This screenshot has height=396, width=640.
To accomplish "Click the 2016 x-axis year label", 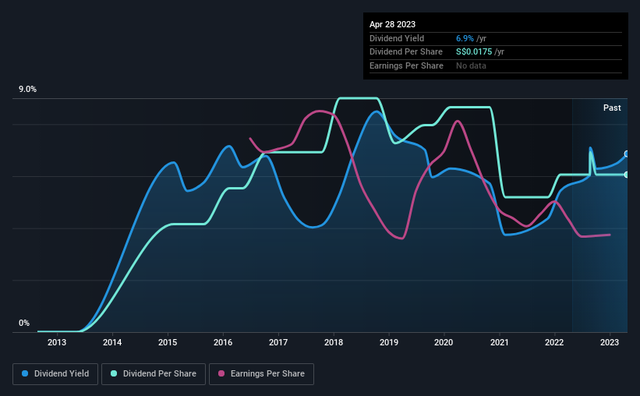I will 223,342.
